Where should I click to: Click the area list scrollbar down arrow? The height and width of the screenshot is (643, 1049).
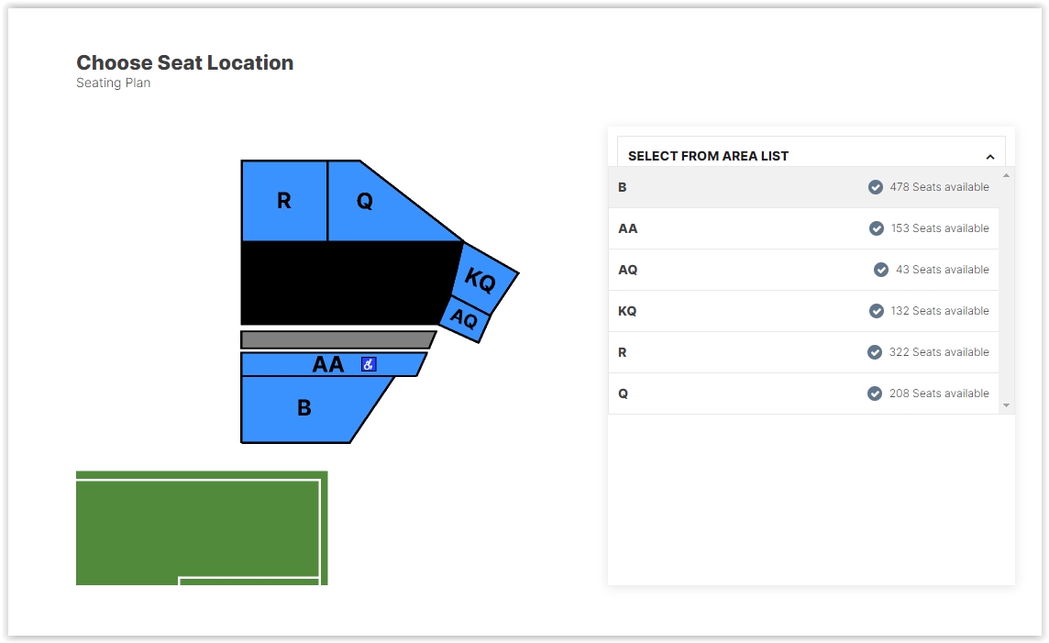coord(1006,405)
